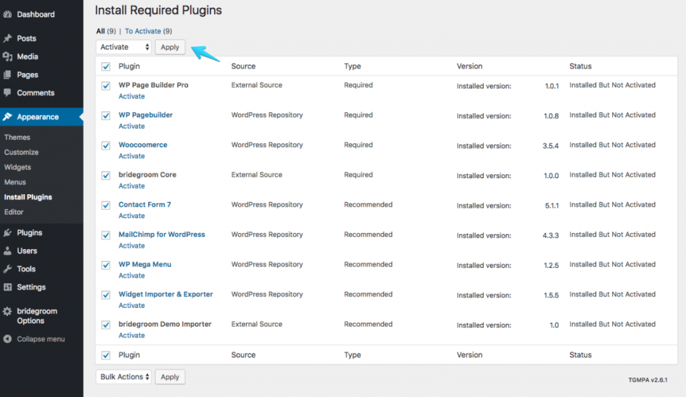The height and width of the screenshot is (397, 686).
Task: Click the Comments bubble icon
Action: click(x=7, y=92)
